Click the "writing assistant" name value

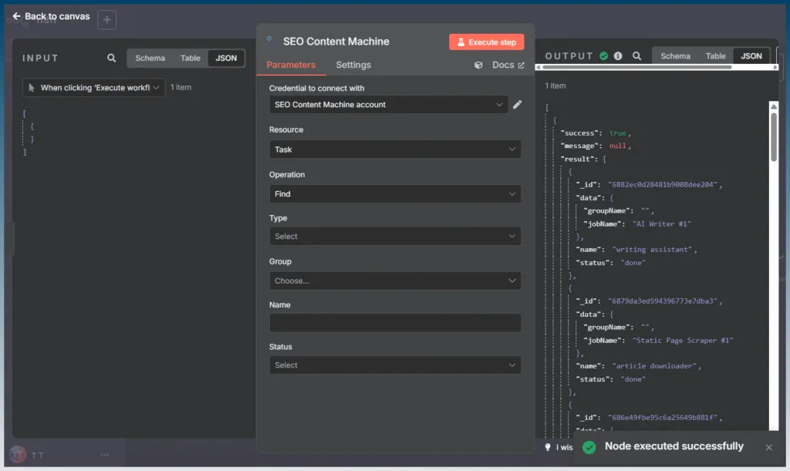(653, 250)
